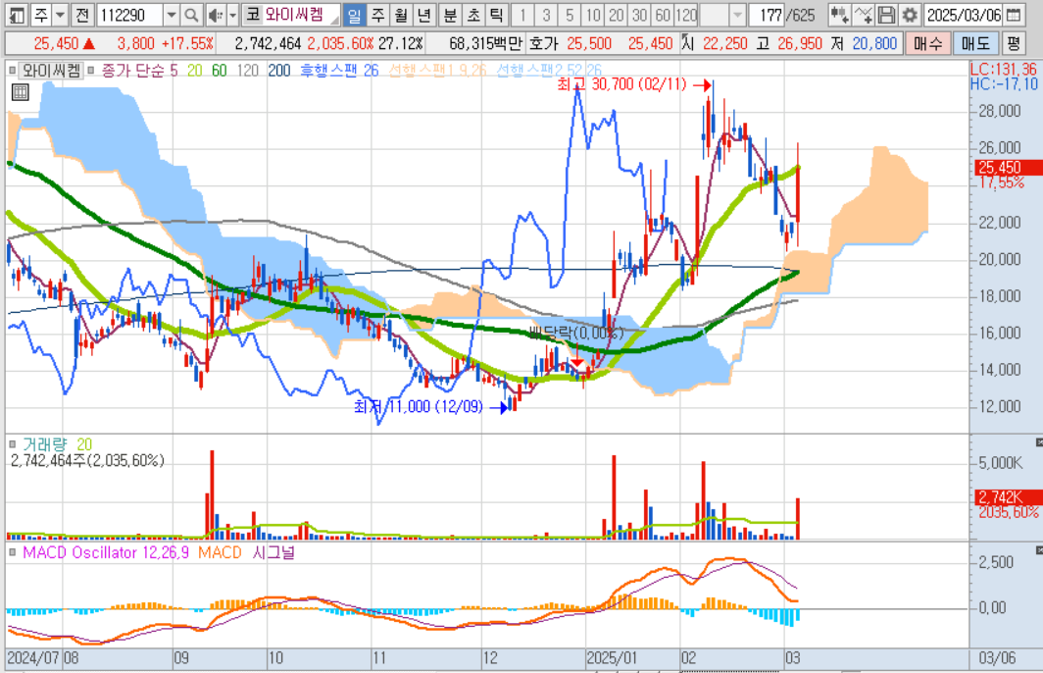Image resolution: width=1043 pixels, height=673 pixels.
Task: Click the 매도 sell button
Action: pyautogui.click(x=975, y=44)
